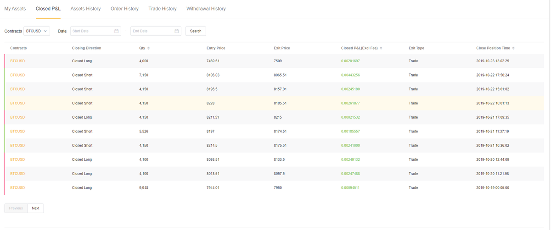Click exit price 8057.5
Screen dimensions: 551x230
click(279, 174)
